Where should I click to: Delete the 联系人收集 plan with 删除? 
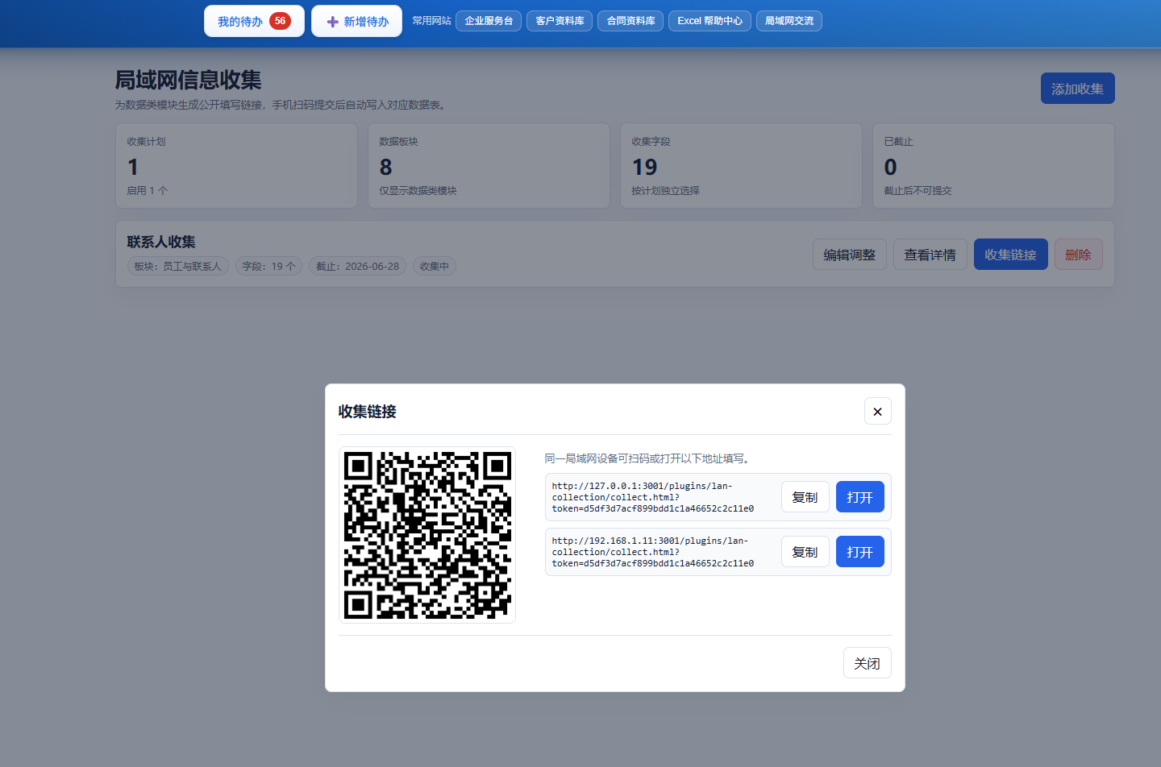(1079, 255)
